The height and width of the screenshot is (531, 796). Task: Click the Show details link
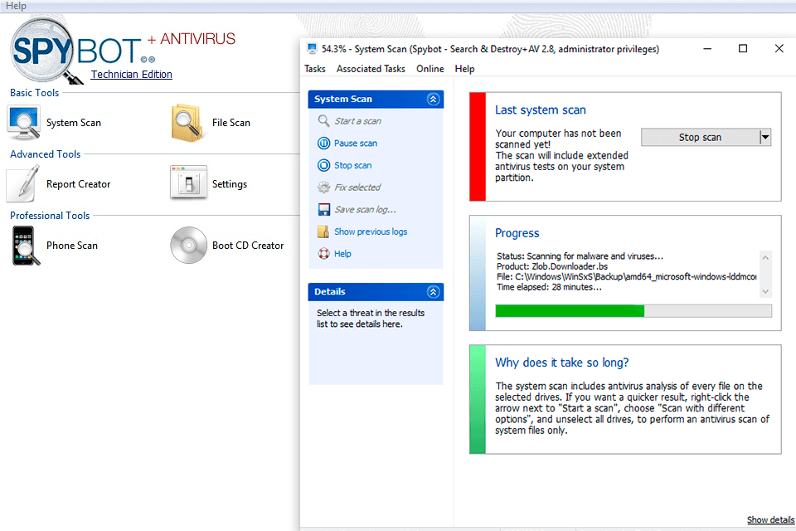click(x=770, y=520)
